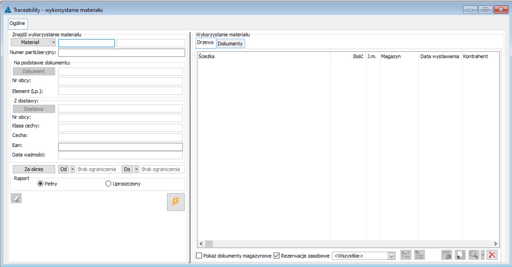Click the export documents icon with arrow
This screenshot has height=267, width=512.
click(x=460, y=255)
